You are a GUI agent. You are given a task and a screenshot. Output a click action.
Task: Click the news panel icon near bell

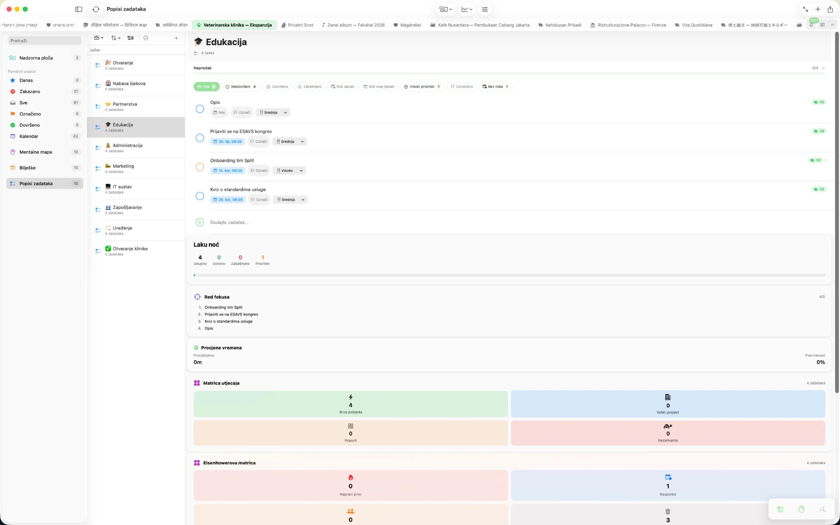click(x=822, y=25)
